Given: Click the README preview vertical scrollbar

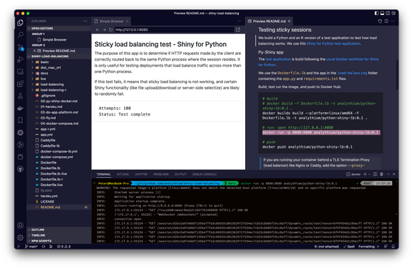Looking at the screenshot, I should (397, 75).
